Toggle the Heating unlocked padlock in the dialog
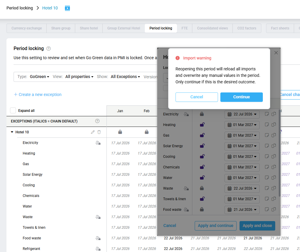 point(202,125)
